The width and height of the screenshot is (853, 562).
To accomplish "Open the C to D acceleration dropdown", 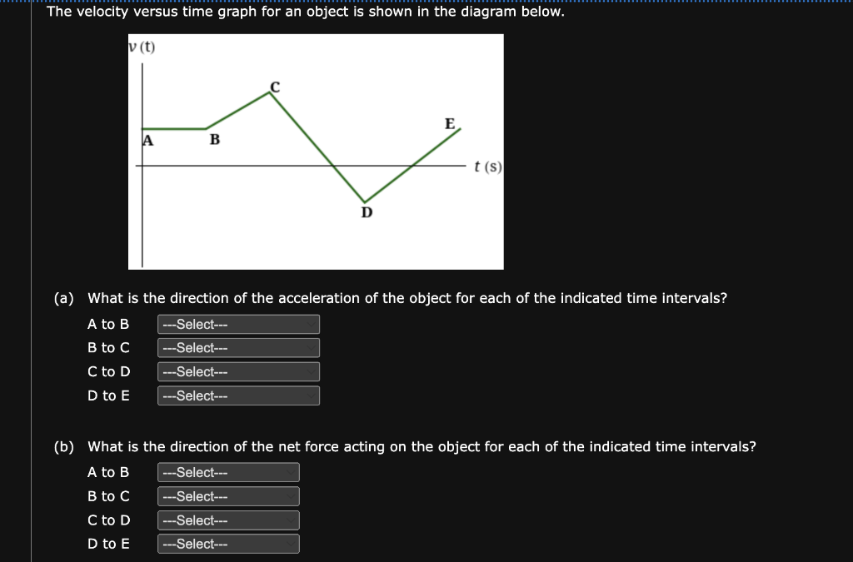I will click(238, 371).
